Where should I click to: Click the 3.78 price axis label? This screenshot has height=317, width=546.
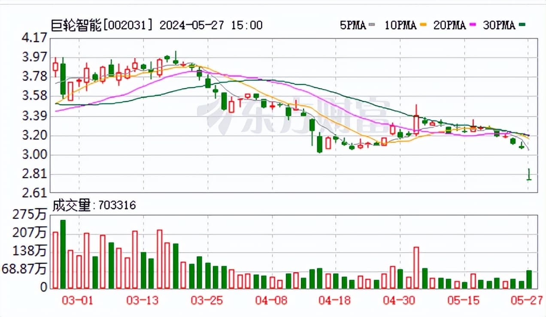[34, 77]
